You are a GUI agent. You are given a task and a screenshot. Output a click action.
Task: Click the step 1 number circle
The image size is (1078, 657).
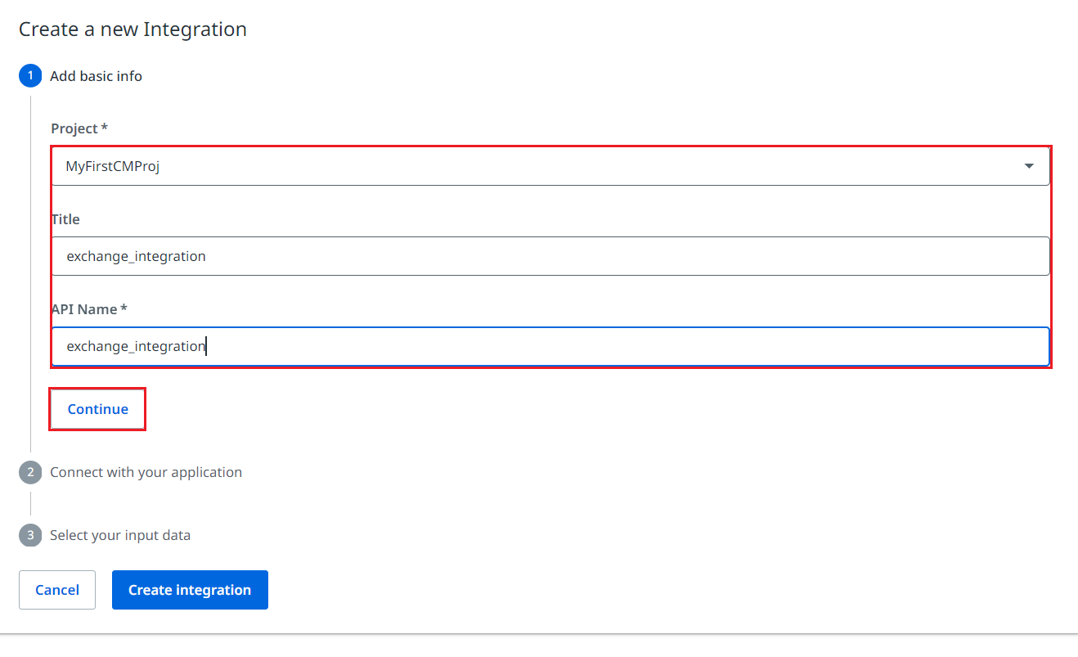pyautogui.click(x=30, y=76)
